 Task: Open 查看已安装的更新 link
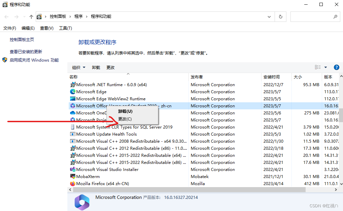[26, 52]
